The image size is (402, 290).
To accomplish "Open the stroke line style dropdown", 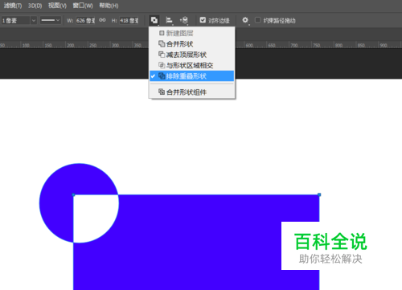I will [51, 20].
